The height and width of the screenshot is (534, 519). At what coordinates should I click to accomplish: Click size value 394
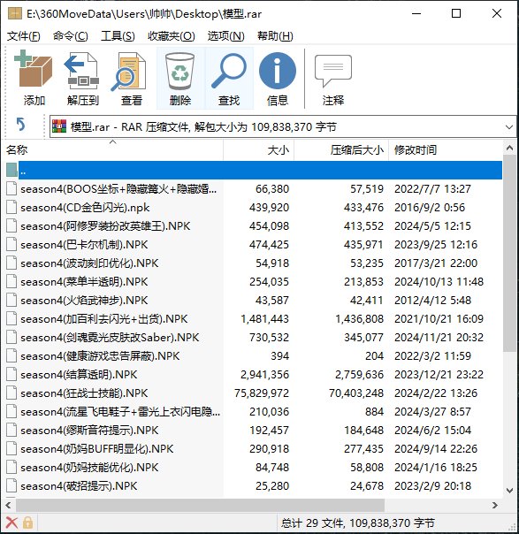(x=280, y=356)
